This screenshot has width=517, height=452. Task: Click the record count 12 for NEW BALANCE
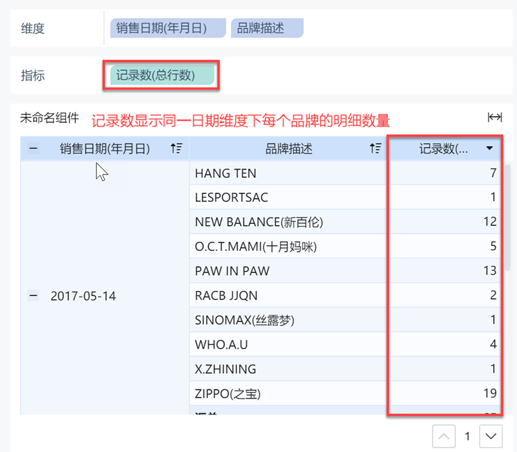click(x=490, y=222)
